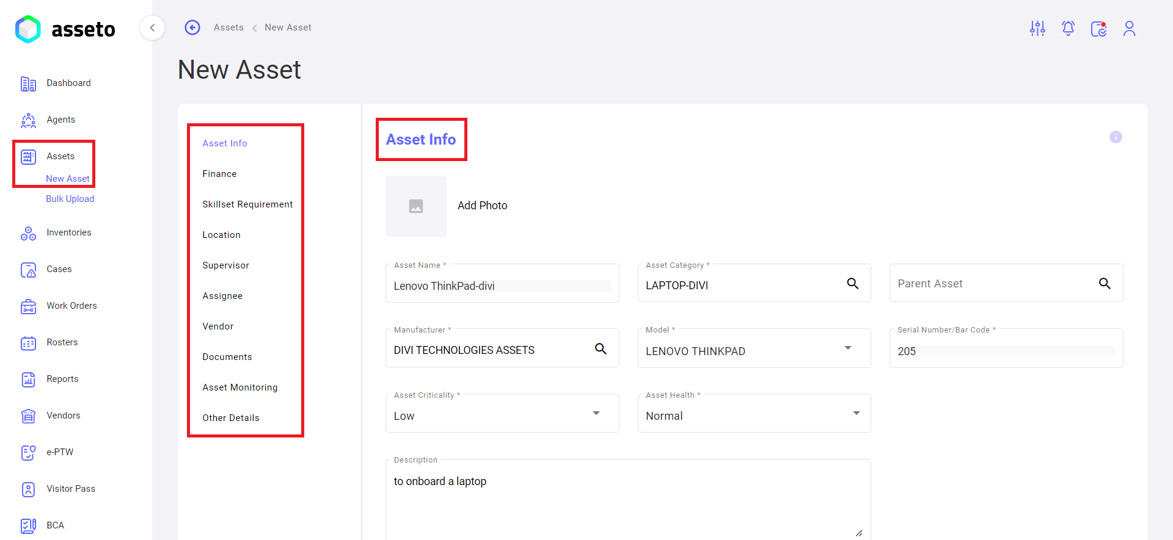
Task: Select the Supervisor section tab
Action: (x=225, y=265)
